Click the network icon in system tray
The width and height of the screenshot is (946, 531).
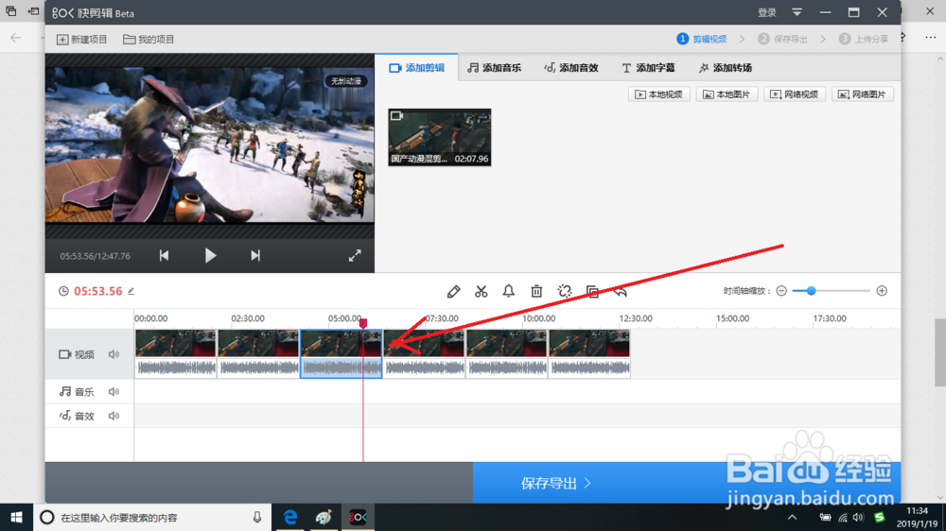(843, 517)
